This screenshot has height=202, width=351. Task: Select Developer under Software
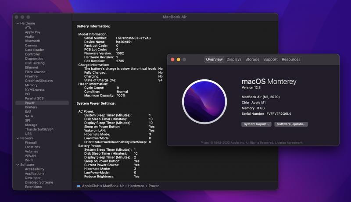pyautogui.click(x=32, y=178)
